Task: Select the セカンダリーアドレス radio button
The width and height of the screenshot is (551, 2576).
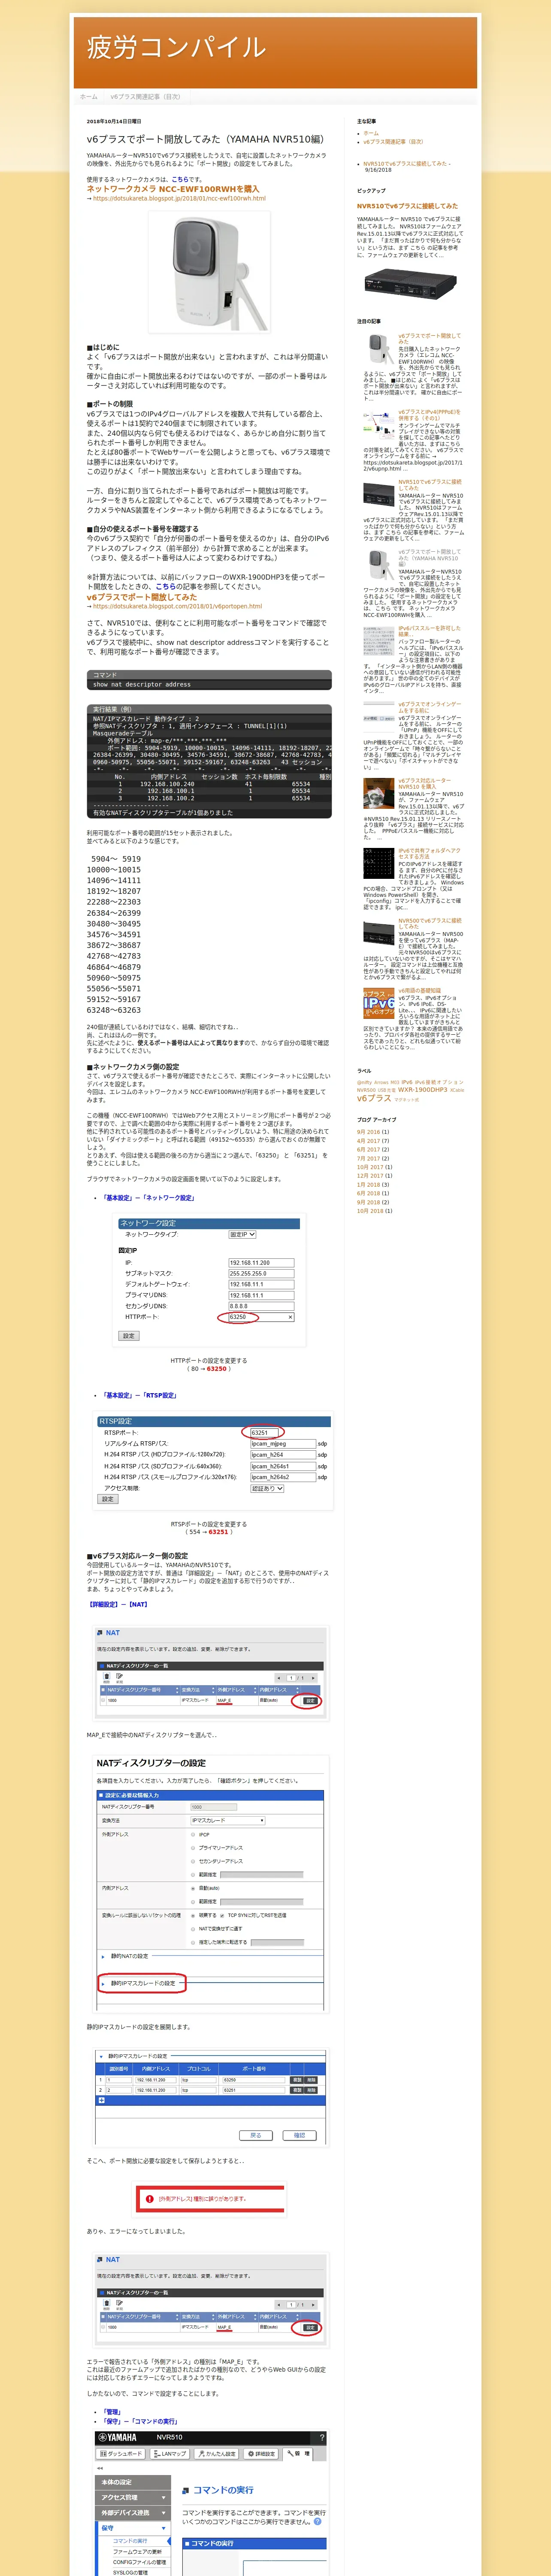Action: (193, 1861)
